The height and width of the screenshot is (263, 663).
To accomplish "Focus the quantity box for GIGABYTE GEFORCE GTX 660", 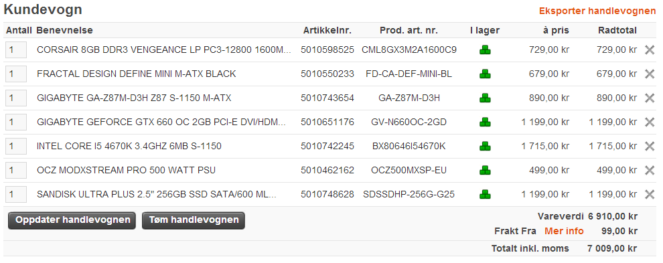I will 16,122.
